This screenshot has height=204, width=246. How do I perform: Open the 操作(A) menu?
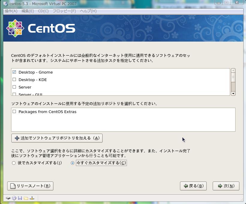[11, 11]
